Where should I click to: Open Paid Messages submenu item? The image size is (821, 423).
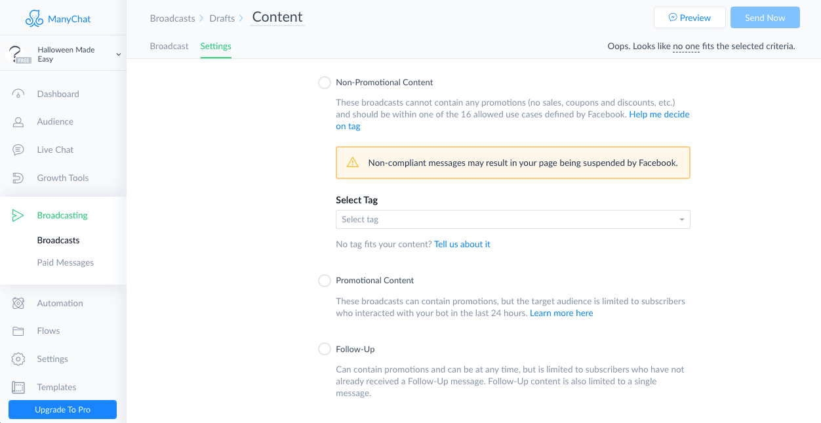[x=65, y=263]
